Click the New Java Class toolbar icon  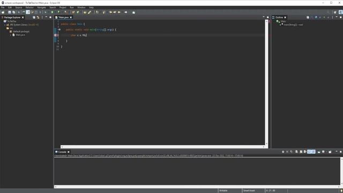78,12
